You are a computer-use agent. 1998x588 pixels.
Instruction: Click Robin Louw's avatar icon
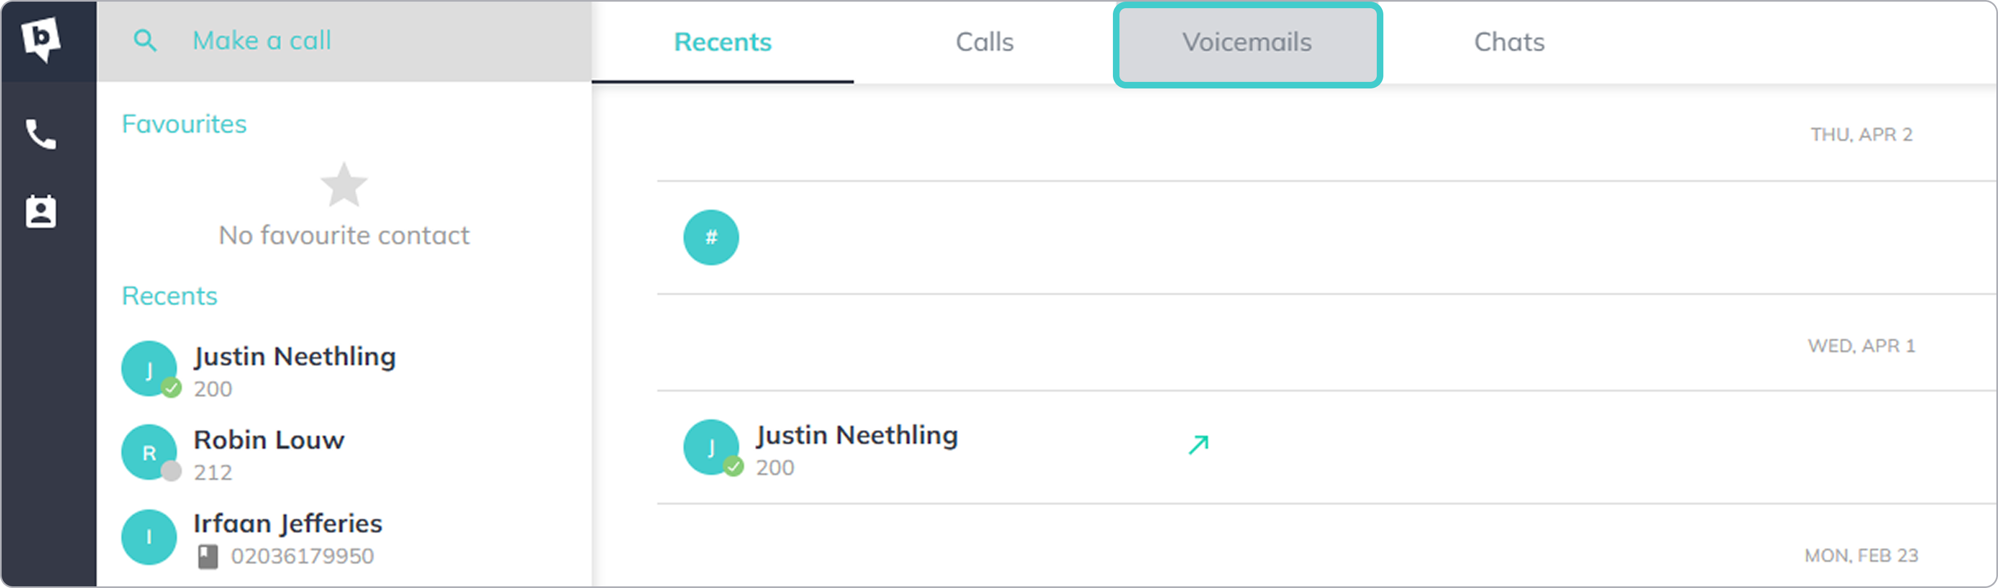149,453
